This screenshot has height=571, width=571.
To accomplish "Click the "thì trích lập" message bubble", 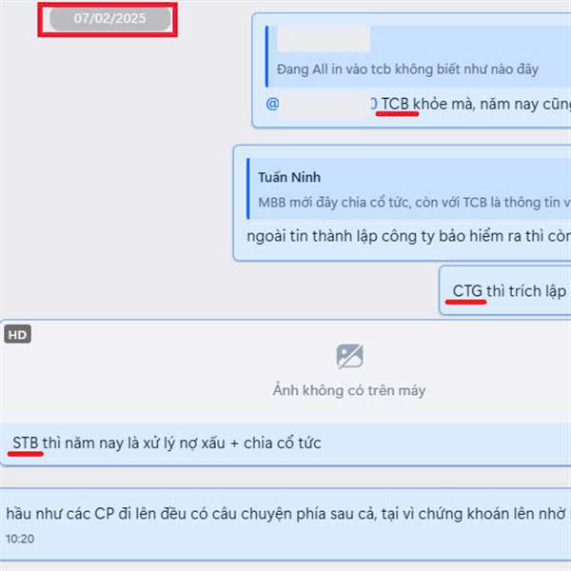I will pyautogui.click(x=505, y=290).
